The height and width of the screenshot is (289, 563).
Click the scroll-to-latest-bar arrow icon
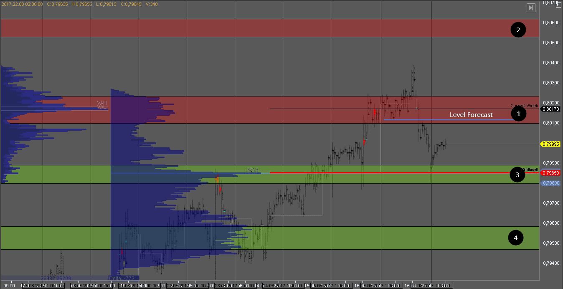pyautogui.click(x=531, y=8)
